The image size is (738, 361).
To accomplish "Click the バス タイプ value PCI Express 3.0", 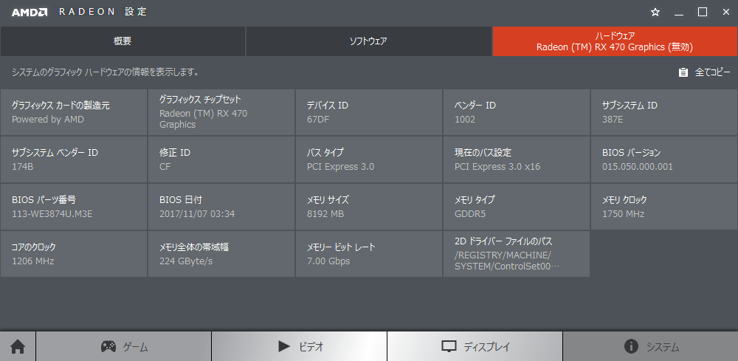I will [341, 167].
